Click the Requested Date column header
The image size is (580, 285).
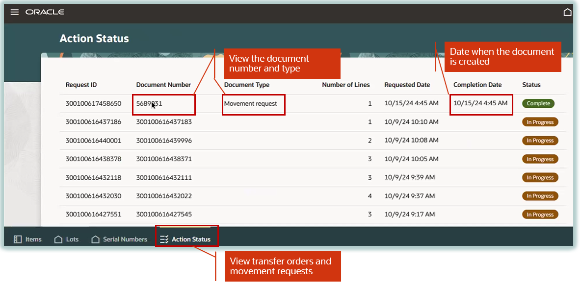coord(407,85)
